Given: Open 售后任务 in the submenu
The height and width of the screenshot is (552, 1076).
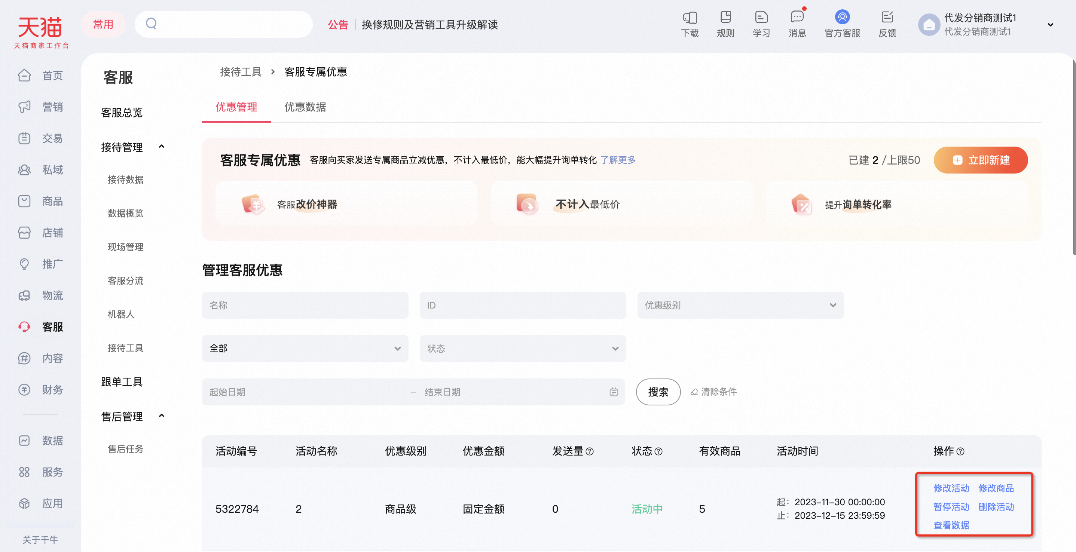Looking at the screenshot, I should pyautogui.click(x=125, y=449).
